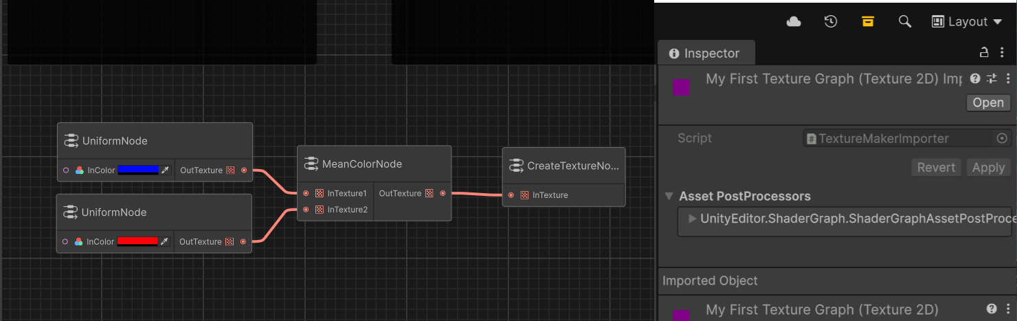Image resolution: width=1017 pixels, height=321 pixels.
Task: Open the version history clock icon
Action: coord(831,21)
